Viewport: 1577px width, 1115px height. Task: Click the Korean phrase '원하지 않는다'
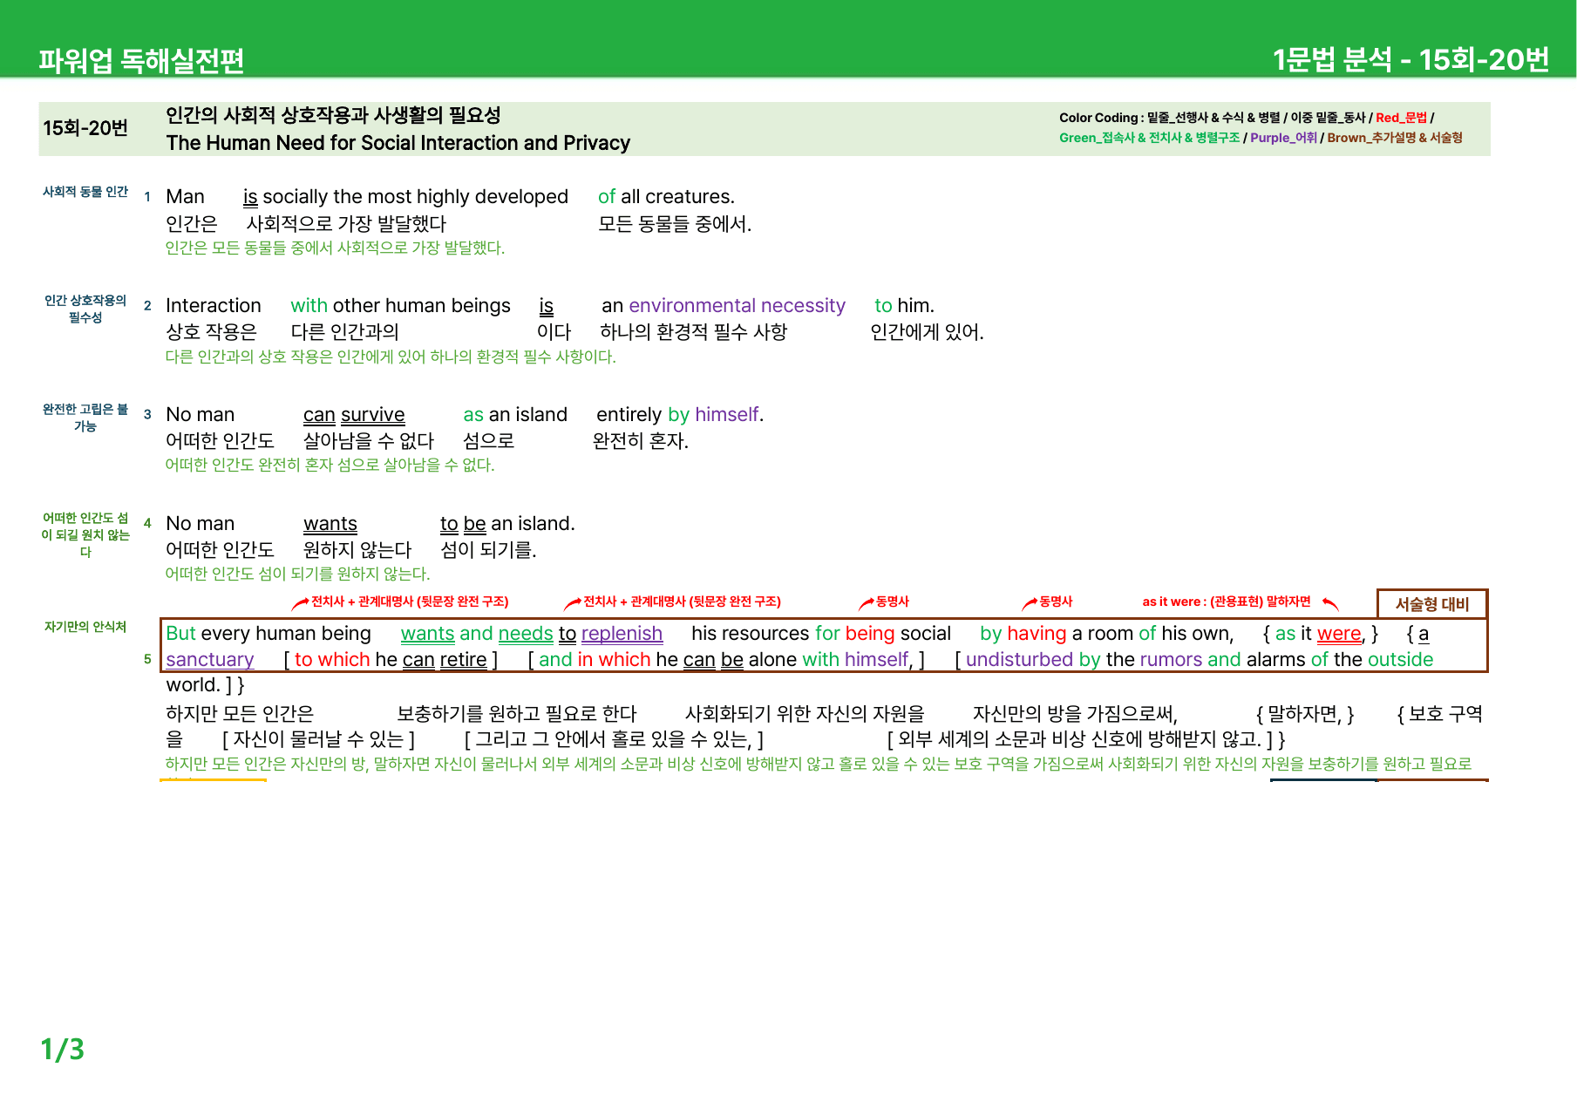357,550
